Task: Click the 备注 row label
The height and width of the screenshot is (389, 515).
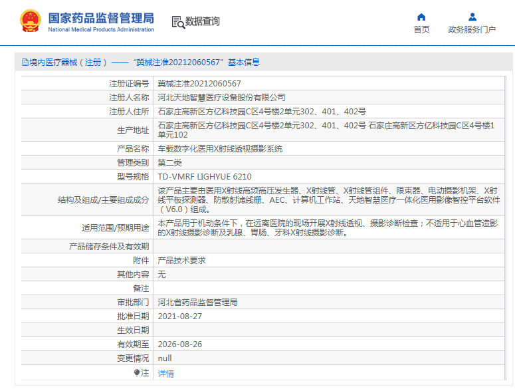Action: click(141, 289)
